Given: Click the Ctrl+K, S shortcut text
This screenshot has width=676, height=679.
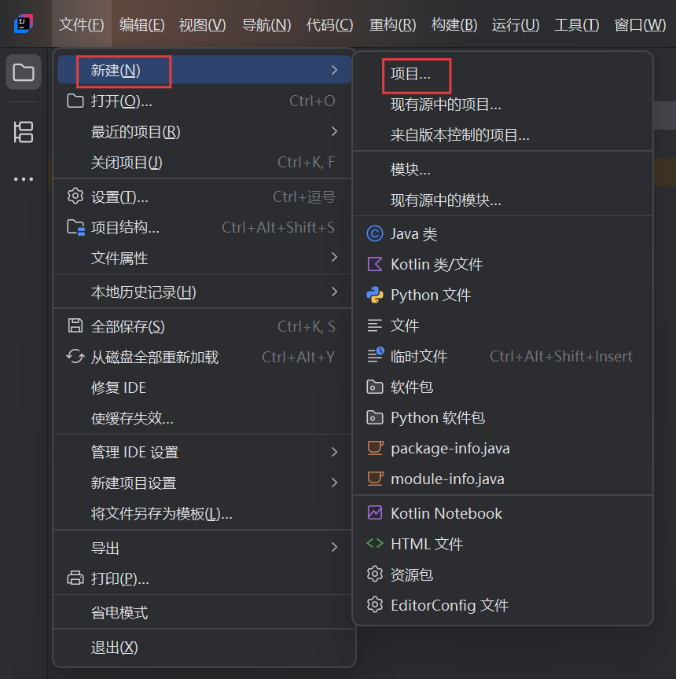Looking at the screenshot, I should click(x=307, y=326).
